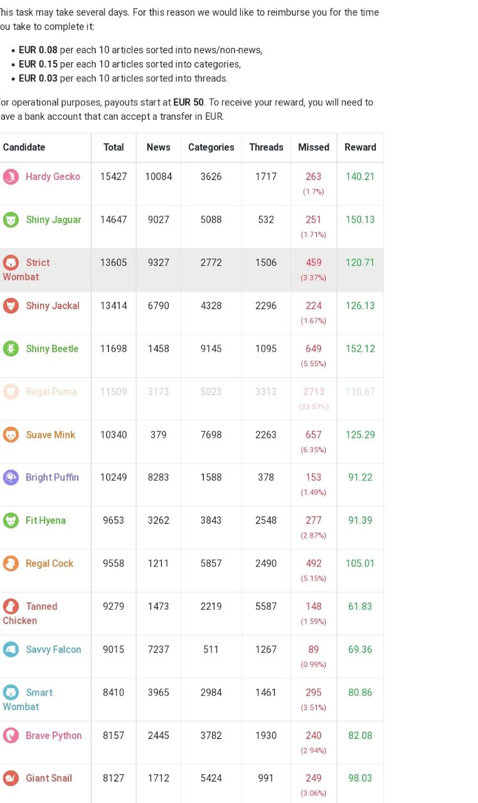Screen dimensions: 478x803
Task: Click the Hardy Gecko avatar icon
Action: (x=11, y=177)
